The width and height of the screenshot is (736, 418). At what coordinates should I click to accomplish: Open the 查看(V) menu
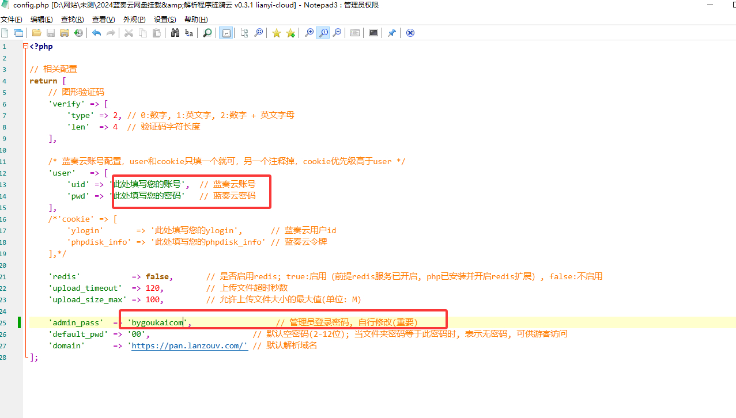[103, 20]
